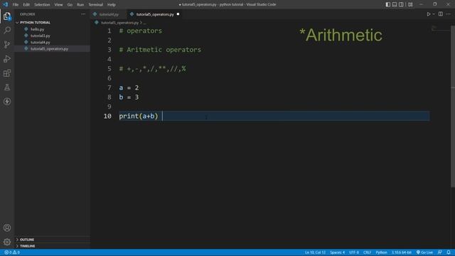Open Explorer Views and More Actions ellipsis
This screenshot has height=256, width=455.
(x=83, y=14)
